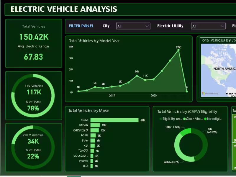Click the Total Vehicles by Make title

point(88,111)
